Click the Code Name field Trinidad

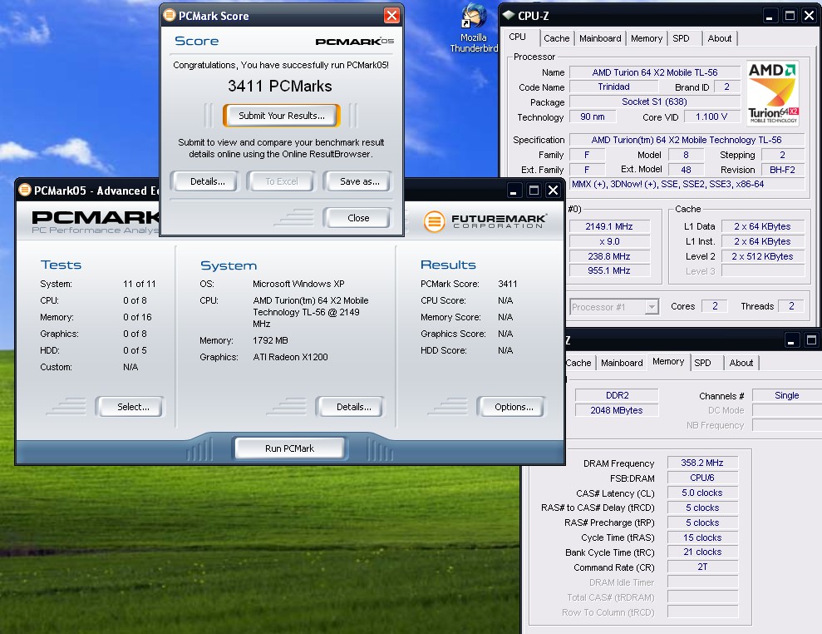click(x=614, y=87)
